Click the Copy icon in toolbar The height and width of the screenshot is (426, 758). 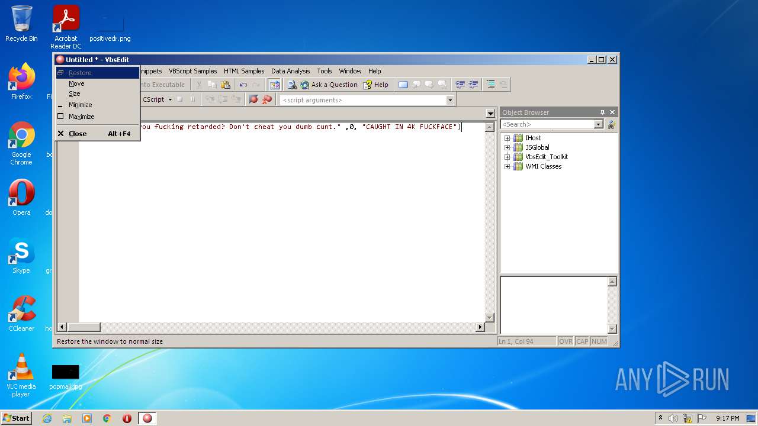coord(212,85)
